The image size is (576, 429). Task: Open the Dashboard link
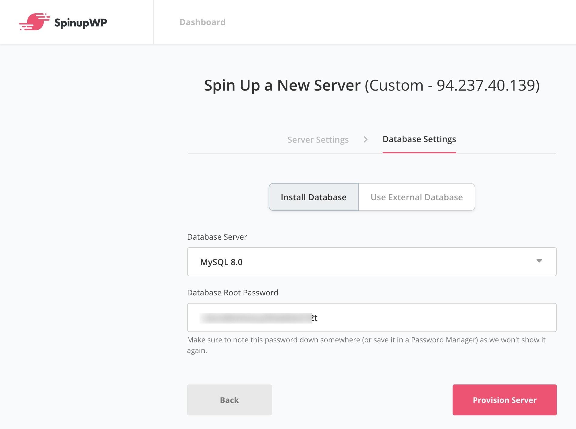[x=203, y=22]
